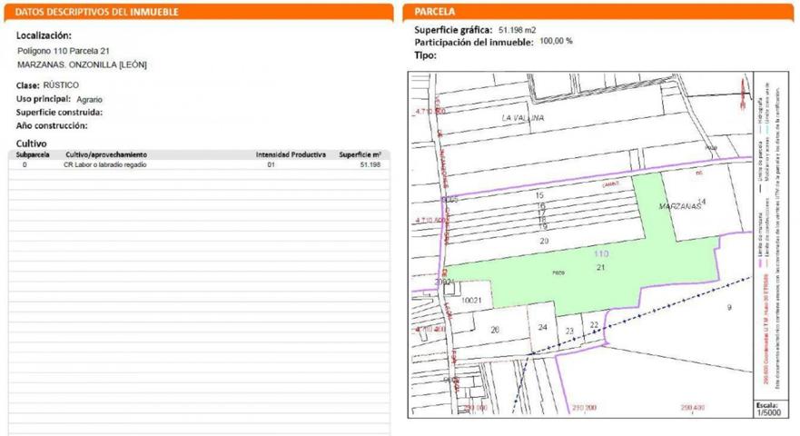This screenshot has height=436, width=800.
Task: Click parcel 24 below the green area
Action: coord(543,327)
